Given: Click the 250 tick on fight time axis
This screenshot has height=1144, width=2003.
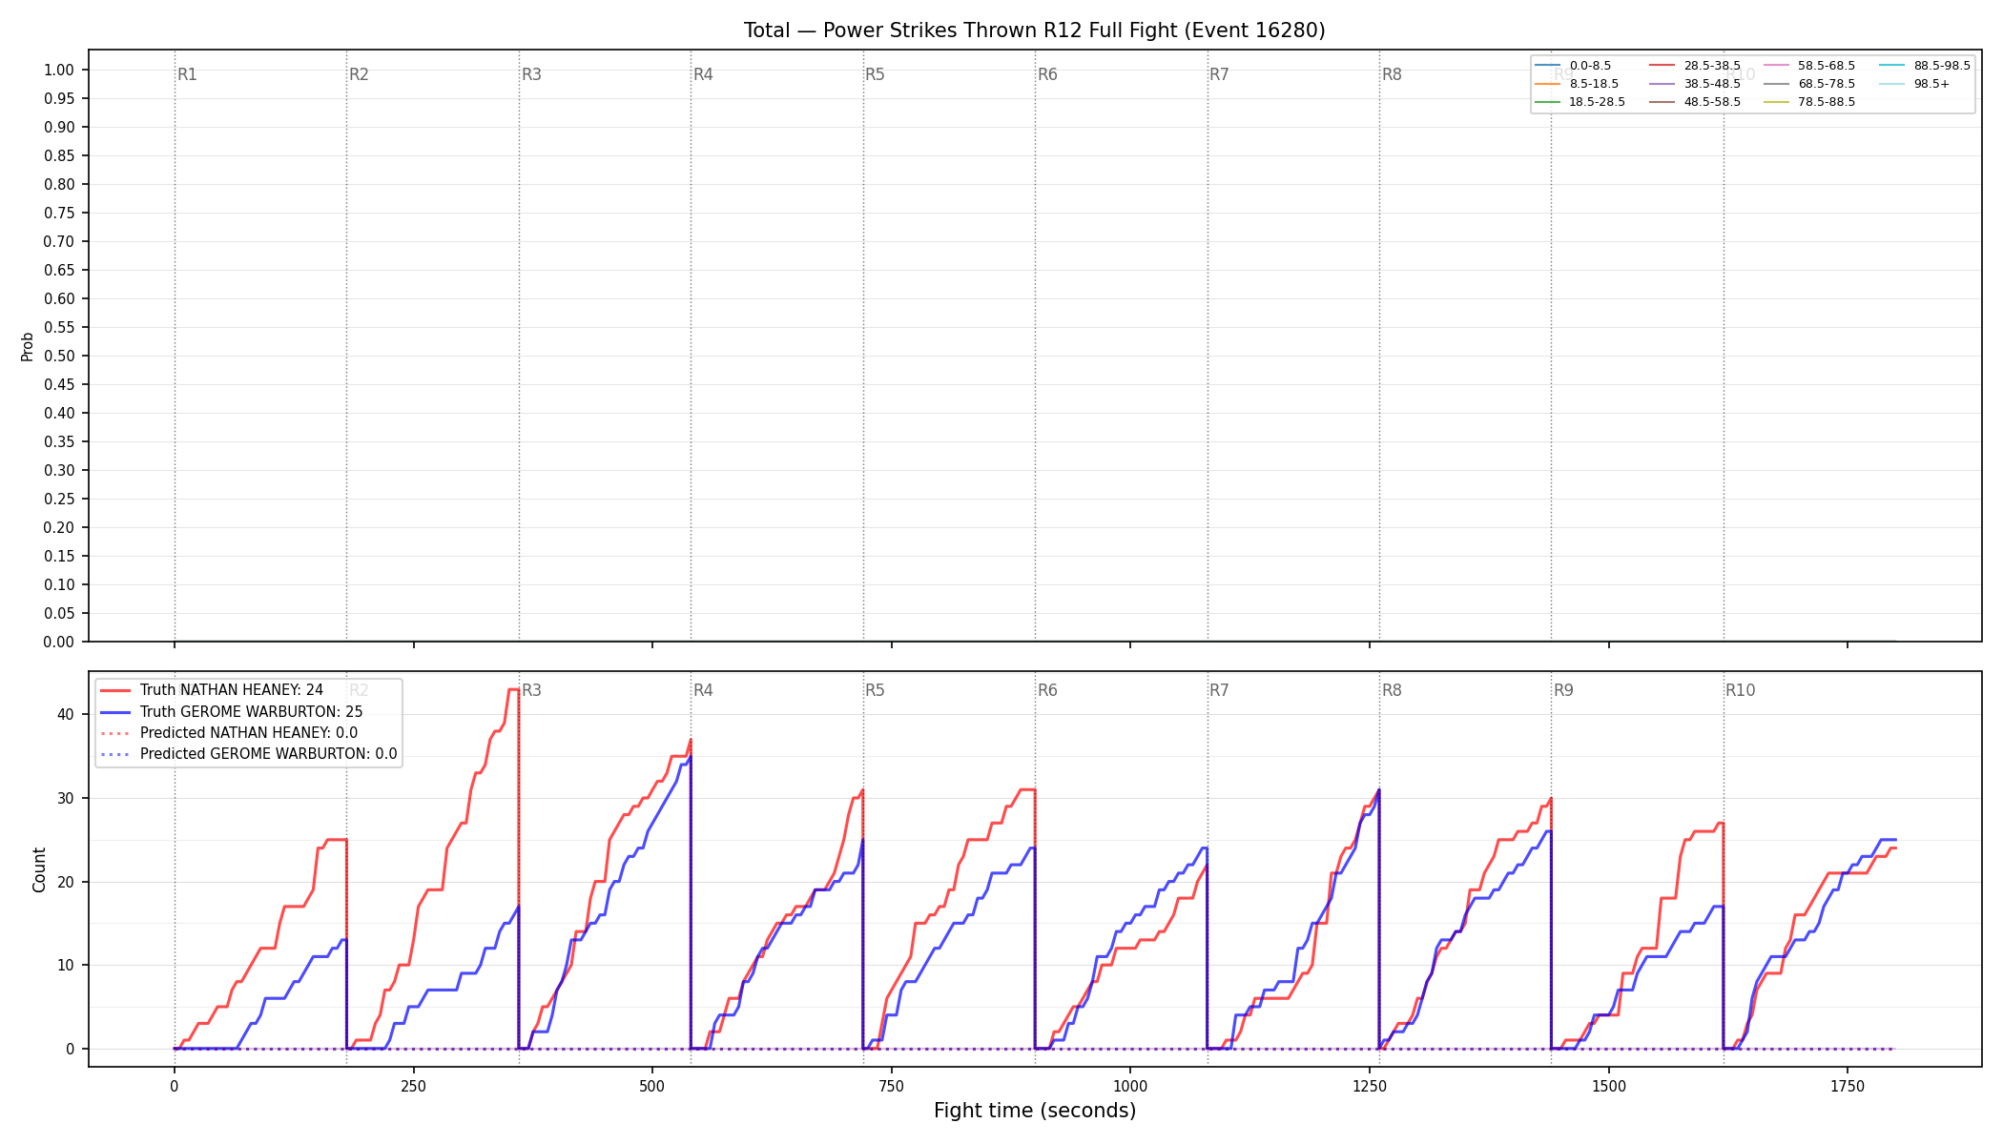Looking at the screenshot, I should 413,1086.
